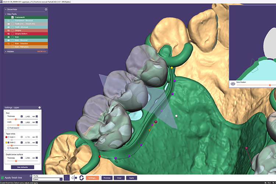Viewport: 276px width, 184px height.
Task: Click the mirror/flip profile icon
Action: pos(74,178)
